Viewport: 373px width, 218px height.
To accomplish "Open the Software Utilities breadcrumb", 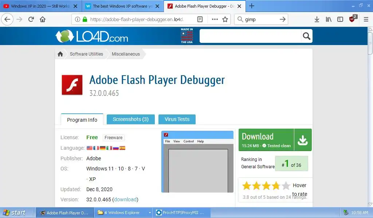I will 86,54.
